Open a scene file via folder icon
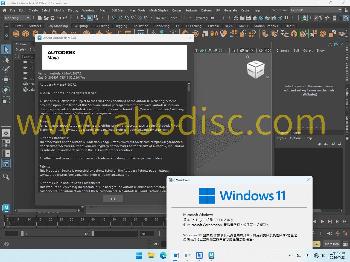 [46, 18]
